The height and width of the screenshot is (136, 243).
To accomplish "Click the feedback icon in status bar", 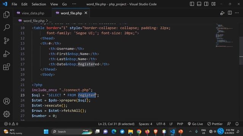I will point(229,124).
